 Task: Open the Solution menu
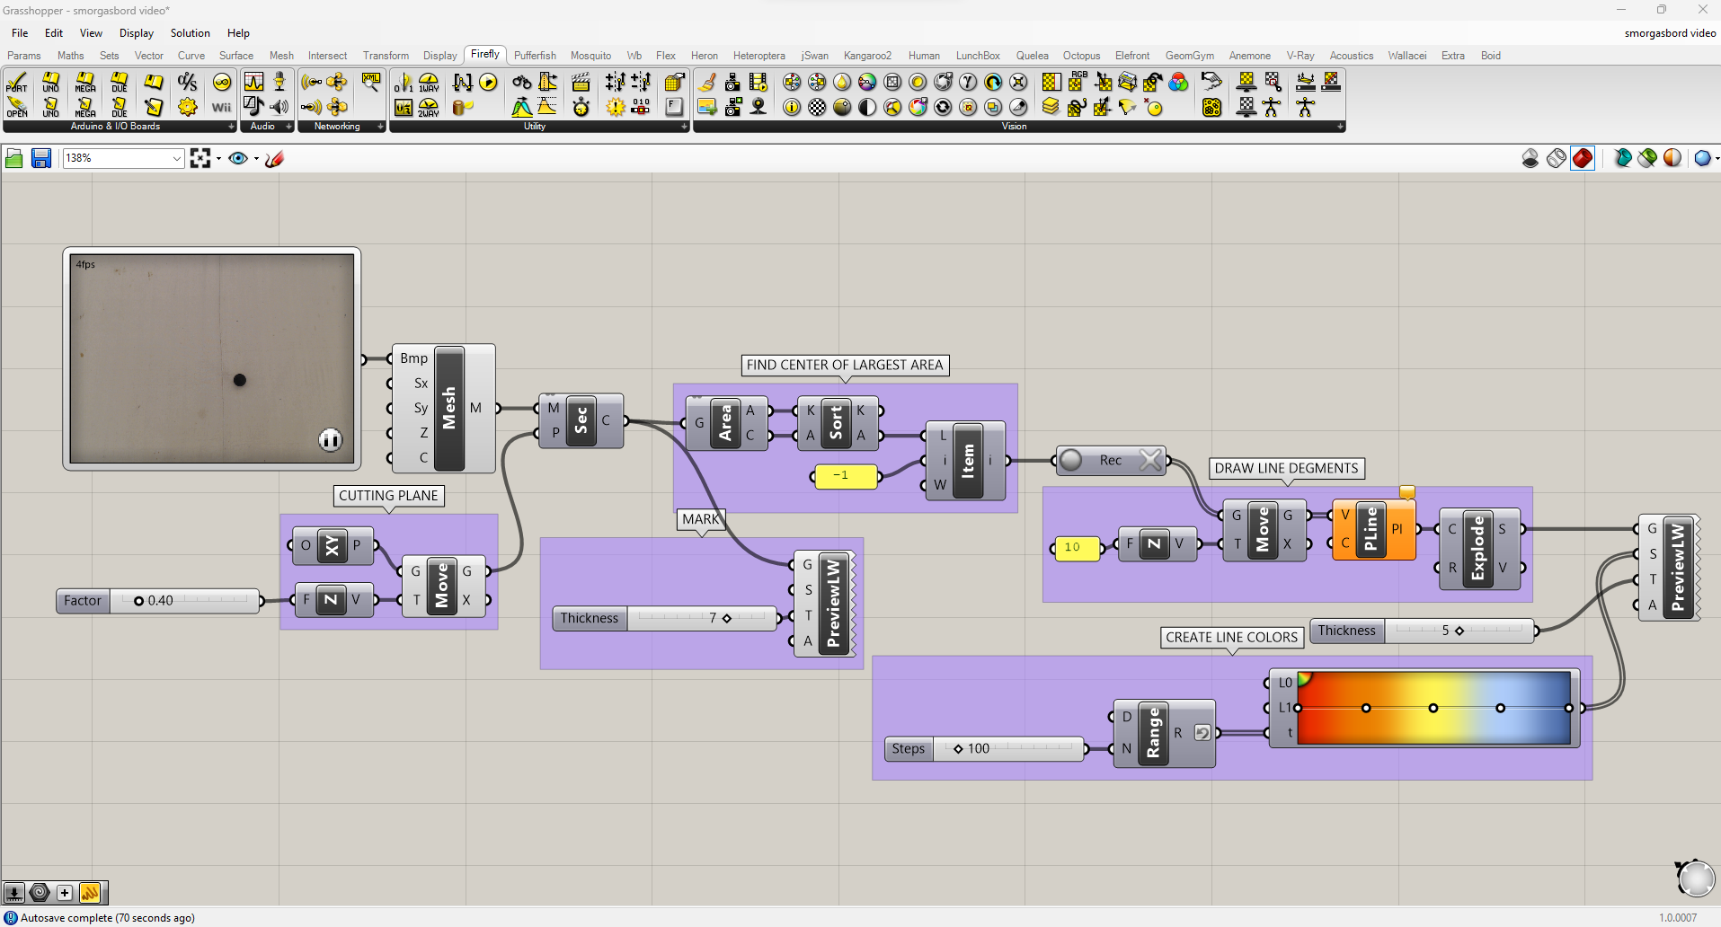pyautogui.click(x=190, y=33)
